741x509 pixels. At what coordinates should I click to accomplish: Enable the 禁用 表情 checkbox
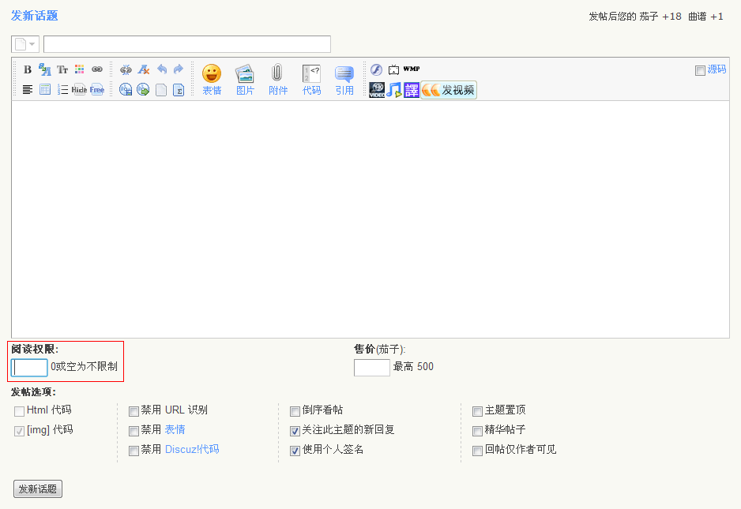click(x=134, y=431)
